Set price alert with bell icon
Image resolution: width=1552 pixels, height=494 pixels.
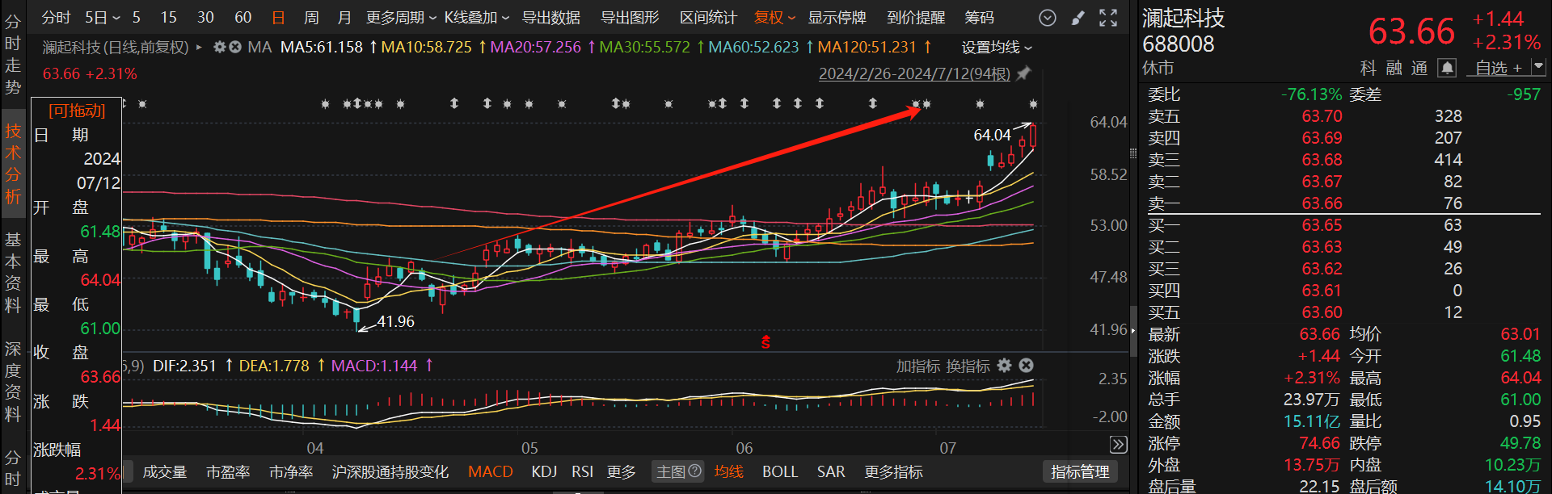pos(1447,69)
